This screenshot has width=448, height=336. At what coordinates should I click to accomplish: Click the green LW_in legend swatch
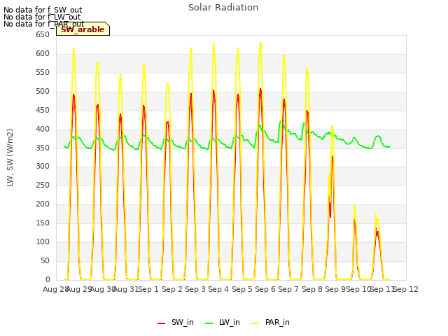pos(209,323)
